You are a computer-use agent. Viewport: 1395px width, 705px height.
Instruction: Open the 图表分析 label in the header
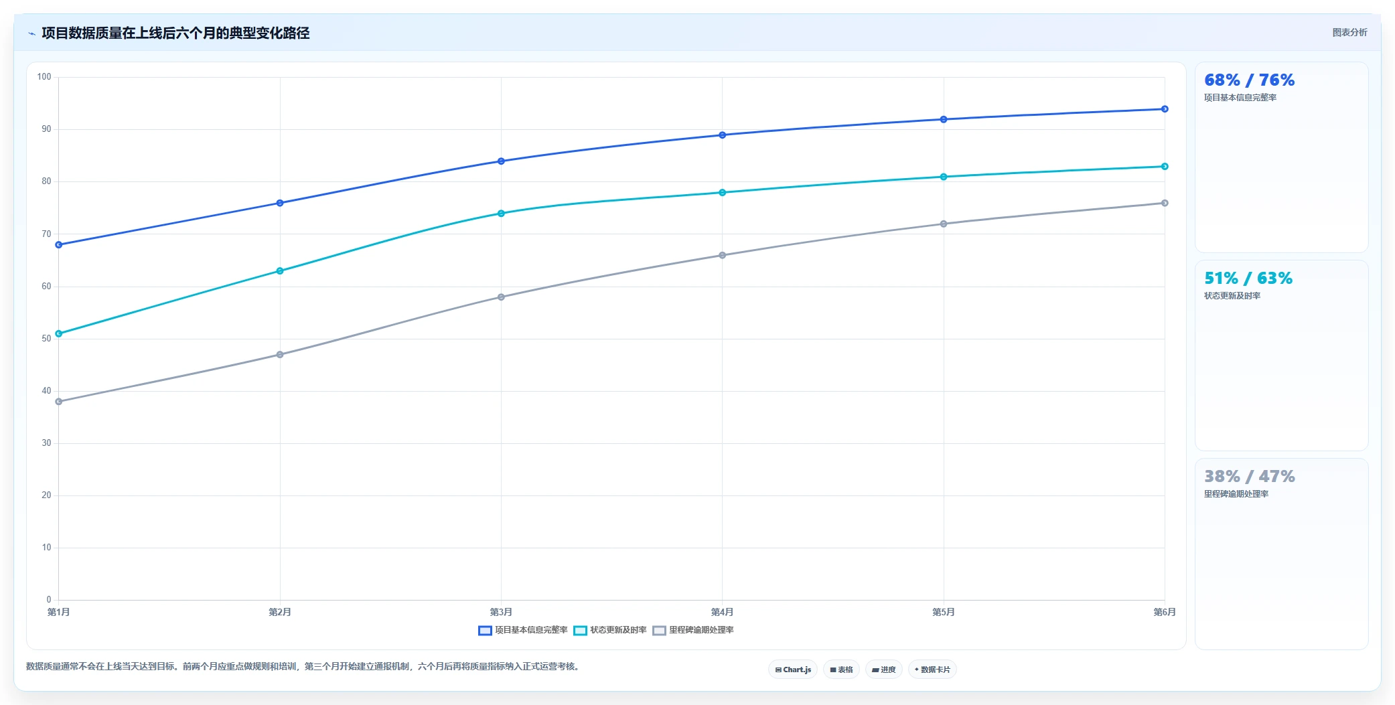[1349, 32]
